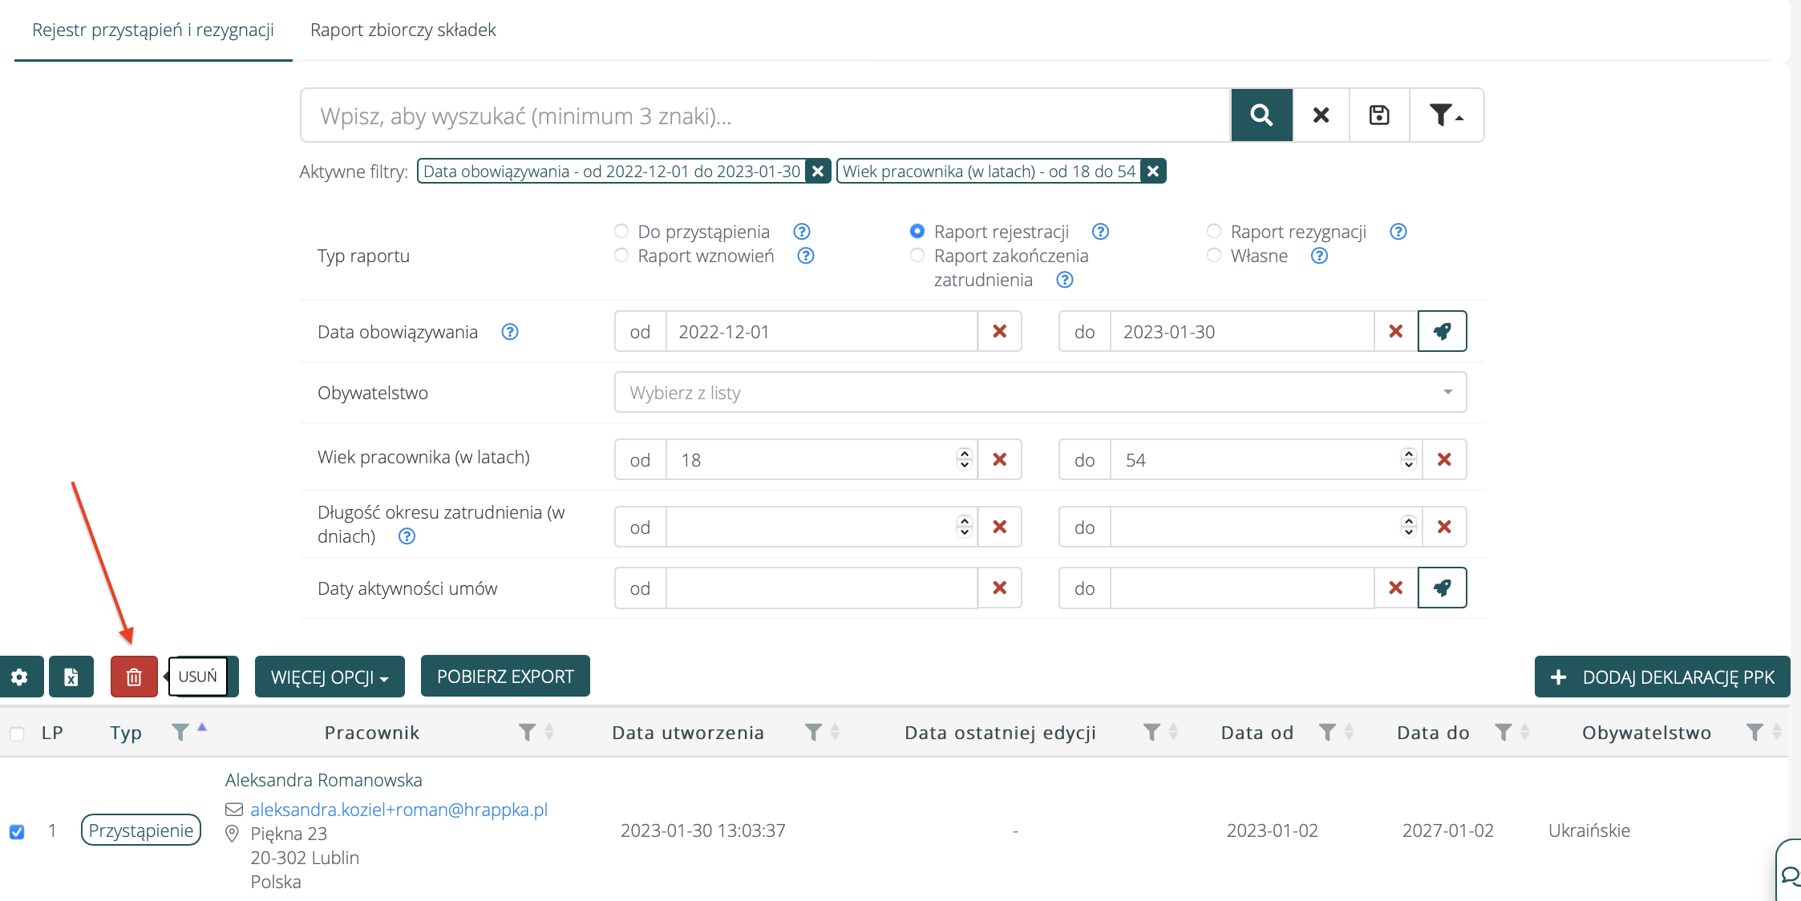The width and height of the screenshot is (1801, 901).
Task: Click the Excel export icon button
Action: tap(71, 677)
